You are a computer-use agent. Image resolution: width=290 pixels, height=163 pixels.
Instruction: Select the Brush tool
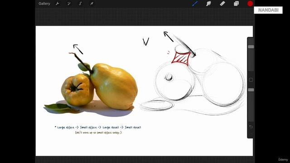click(x=195, y=4)
